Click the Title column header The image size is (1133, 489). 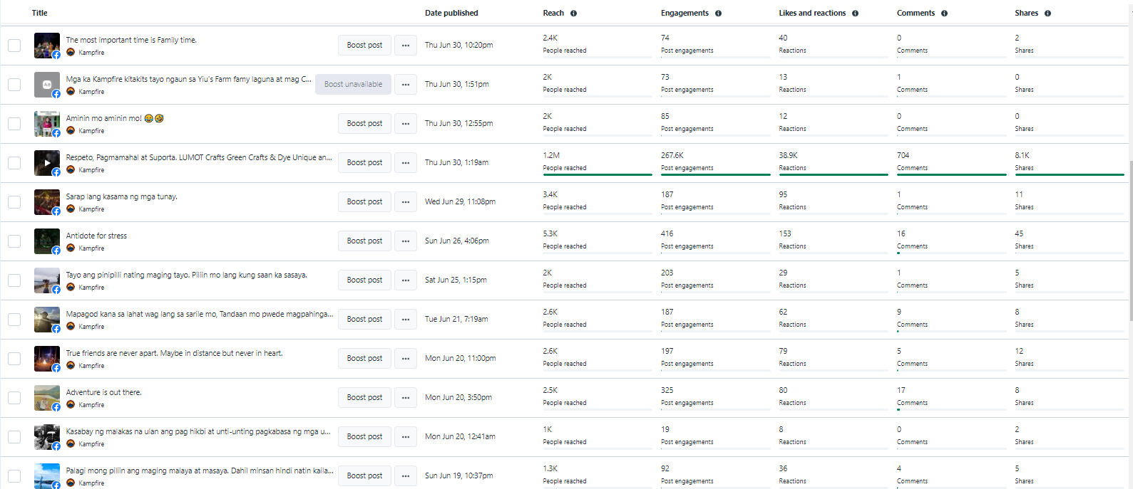click(x=40, y=14)
